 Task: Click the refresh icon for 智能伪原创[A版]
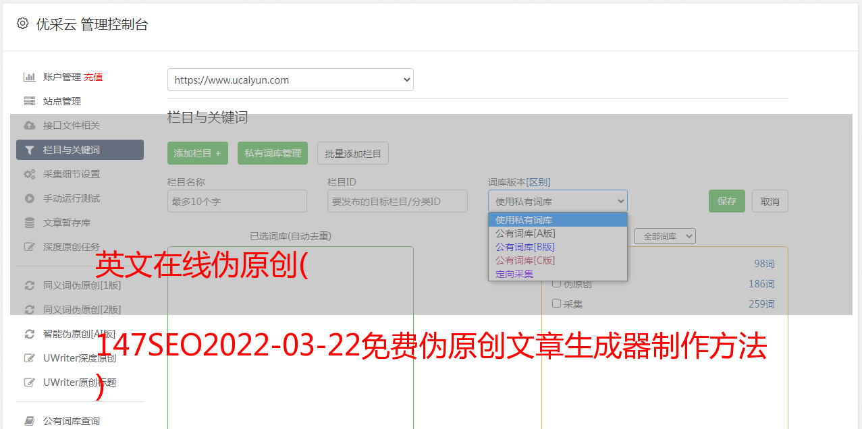pyautogui.click(x=29, y=334)
